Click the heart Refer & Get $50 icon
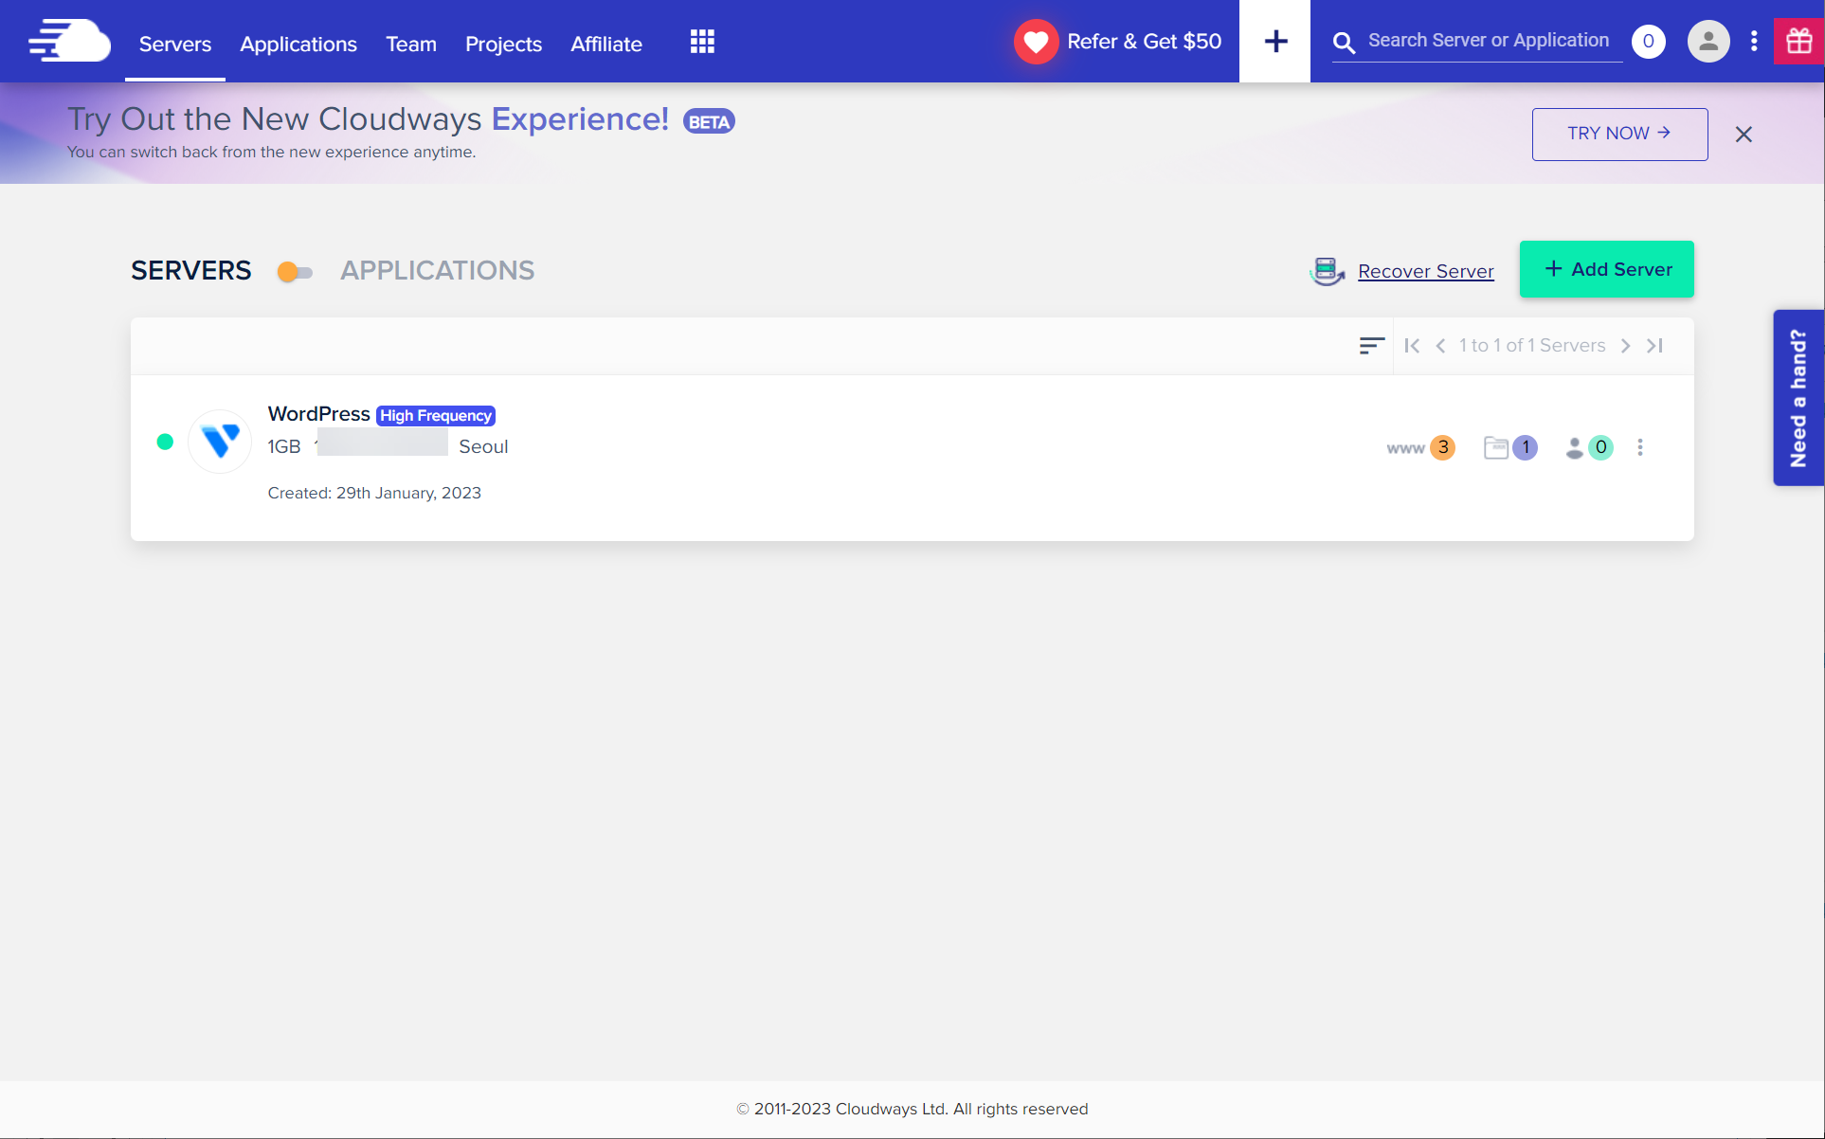 pos(1036,42)
